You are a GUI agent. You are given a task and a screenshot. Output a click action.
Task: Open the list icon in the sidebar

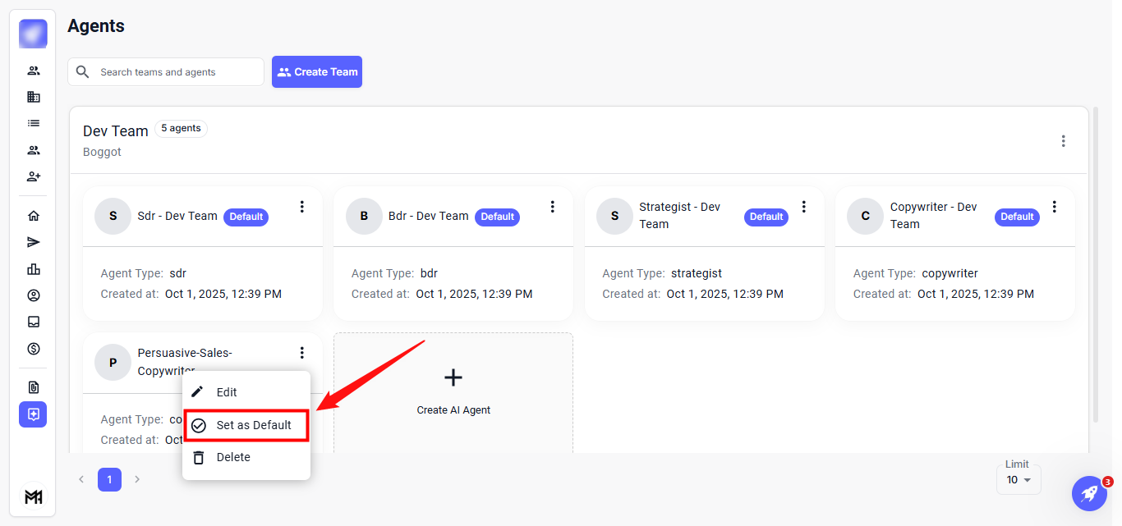click(x=33, y=123)
